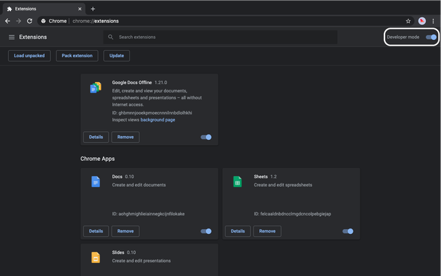
Task: Click the Update button
Action: [116, 56]
